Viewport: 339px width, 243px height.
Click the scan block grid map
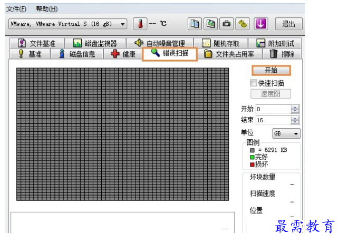123,134
